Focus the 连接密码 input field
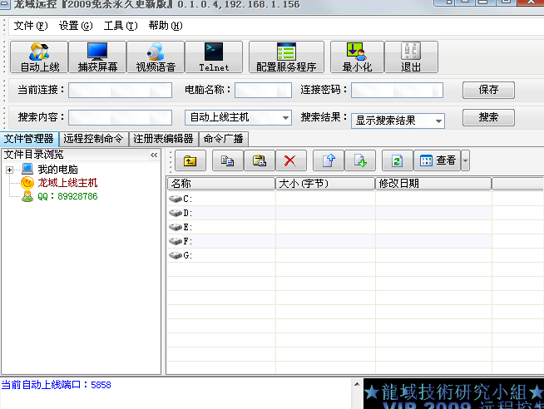Viewport: 544px width, 409px height. click(x=397, y=90)
